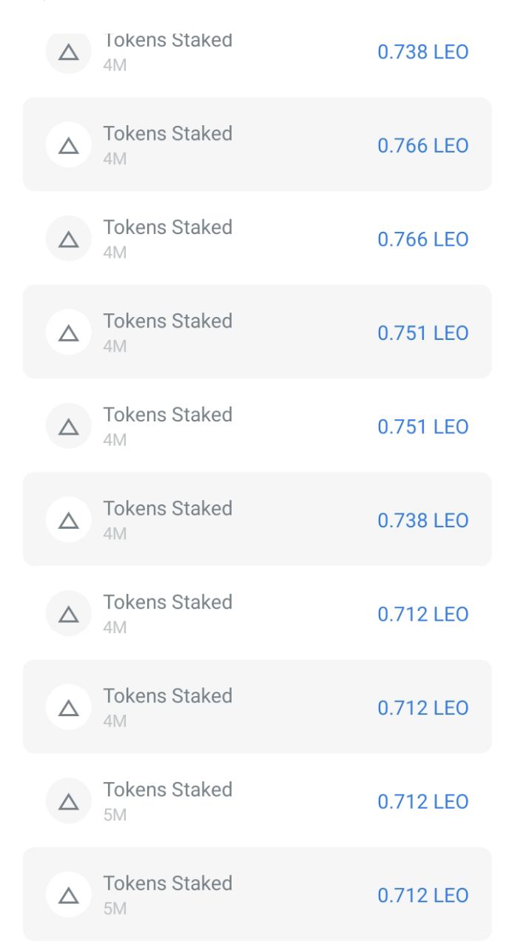515x948 pixels.
Task: Tap triangle icon in white 4M 0.712 LEO row
Action: [69, 613]
